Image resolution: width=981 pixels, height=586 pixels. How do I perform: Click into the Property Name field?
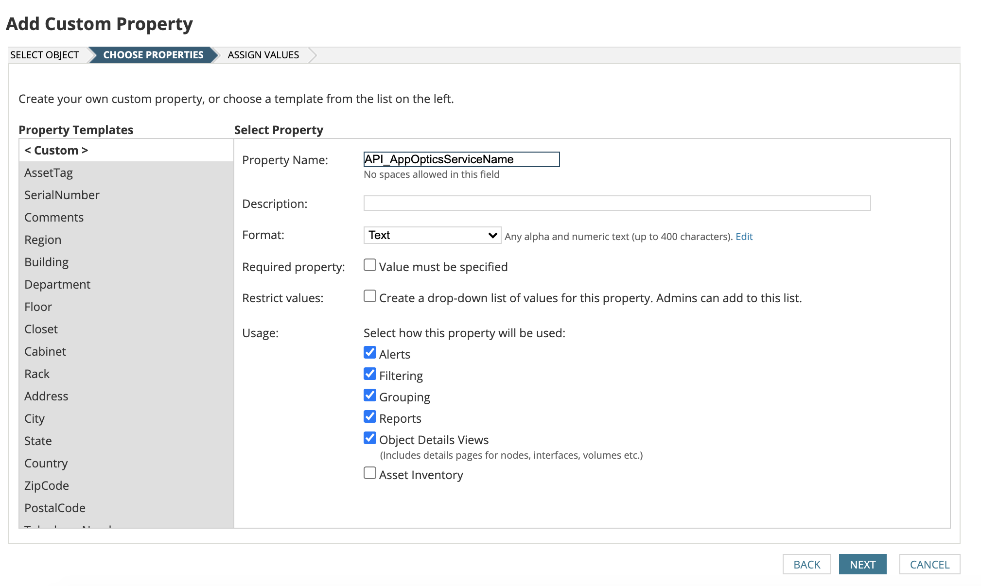click(461, 159)
